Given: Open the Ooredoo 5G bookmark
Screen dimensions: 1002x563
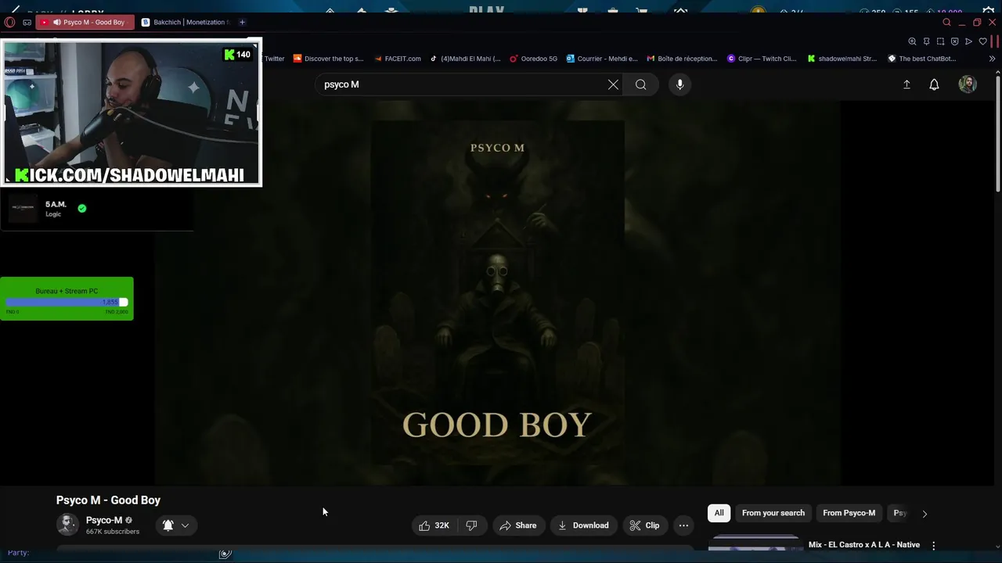Looking at the screenshot, I should pyautogui.click(x=533, y=59).
